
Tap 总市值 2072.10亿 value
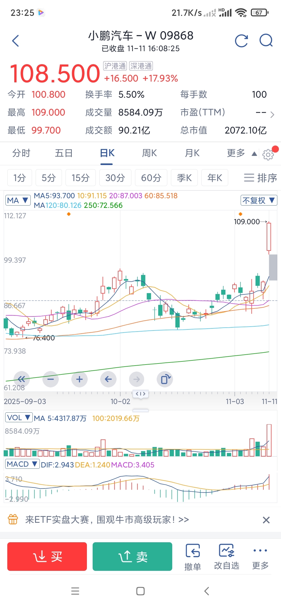tap(246, 130)
